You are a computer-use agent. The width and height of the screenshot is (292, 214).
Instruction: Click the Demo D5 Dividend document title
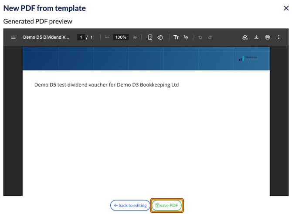46,37
